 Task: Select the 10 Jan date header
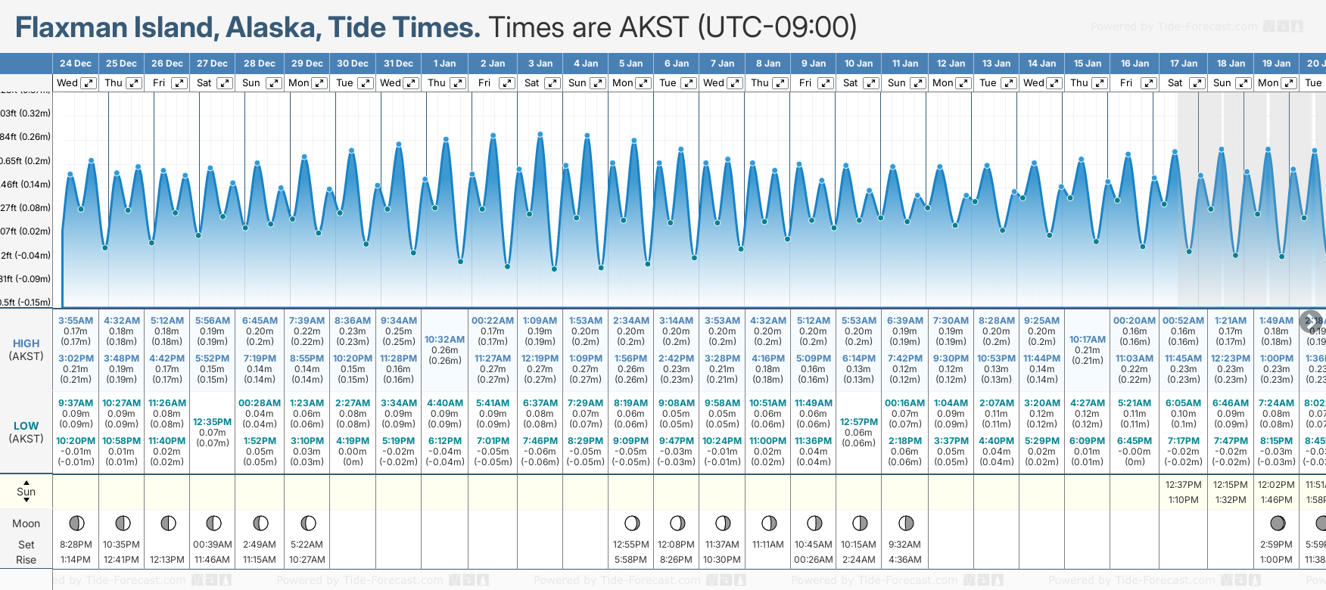pyautogui.click(x=858, y=64)
